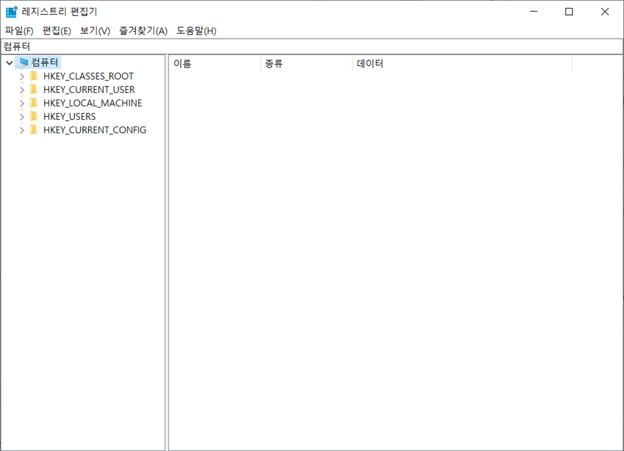Expand the HKEY_LOCAL_MACHINE key
Image resolution: width=624 pixels, height=451 pixels.
coord(22,103)
